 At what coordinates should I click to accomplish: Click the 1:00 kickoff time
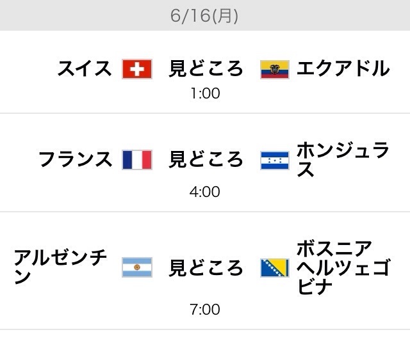click(x=205, y=93)
